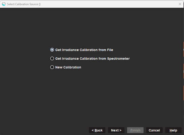Click the '<' arrow on the Back button
Image resolution: width=184 pixels, height=135 pixels.
click(93, 130)
